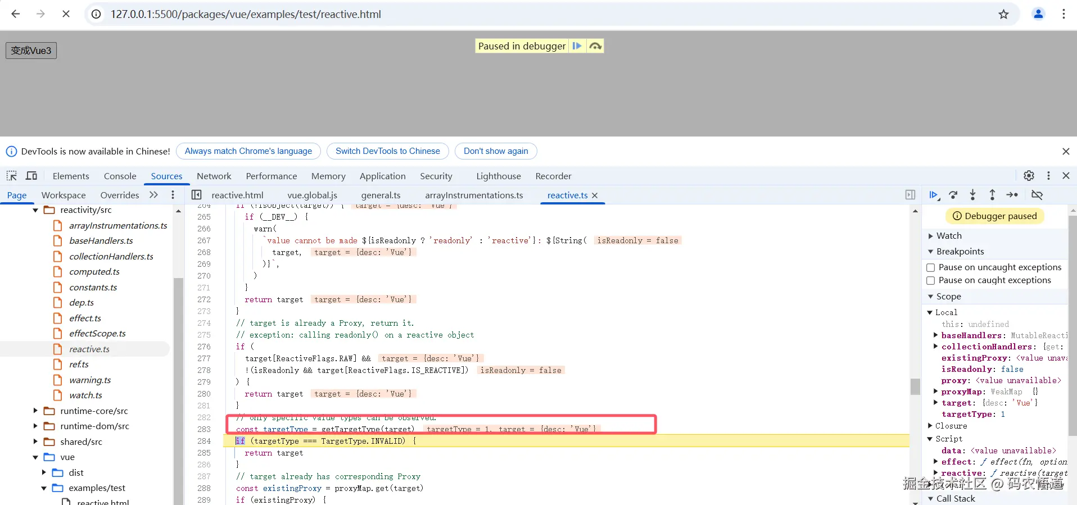The width and height of the screenshot is (1077, 505).
Task: View site information icon in address bar
Action: [x=97, y=14]
